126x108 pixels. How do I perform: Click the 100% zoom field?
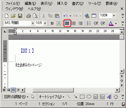(106, 16)
